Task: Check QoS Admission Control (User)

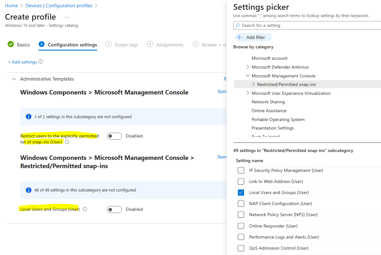Action: (241, 248)
